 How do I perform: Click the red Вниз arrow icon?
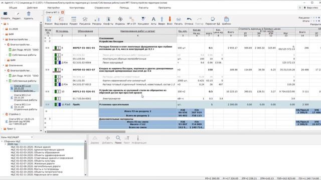(x=170, y=19)
